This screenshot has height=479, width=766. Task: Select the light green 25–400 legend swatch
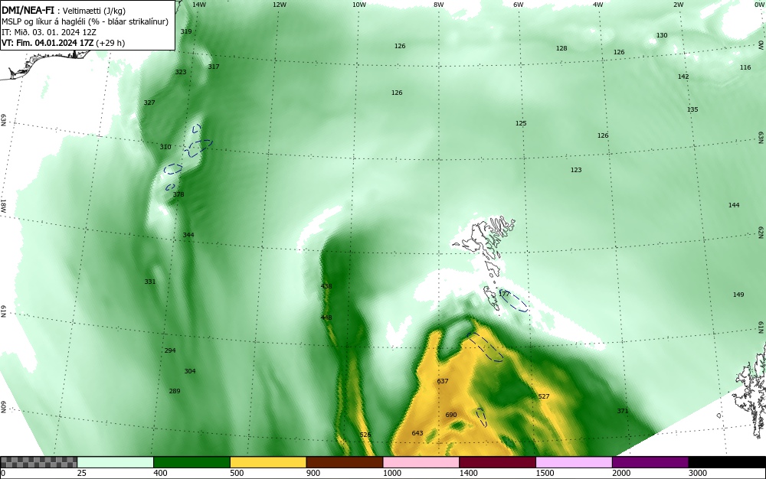pyautogui.click(x=116, y=462)
